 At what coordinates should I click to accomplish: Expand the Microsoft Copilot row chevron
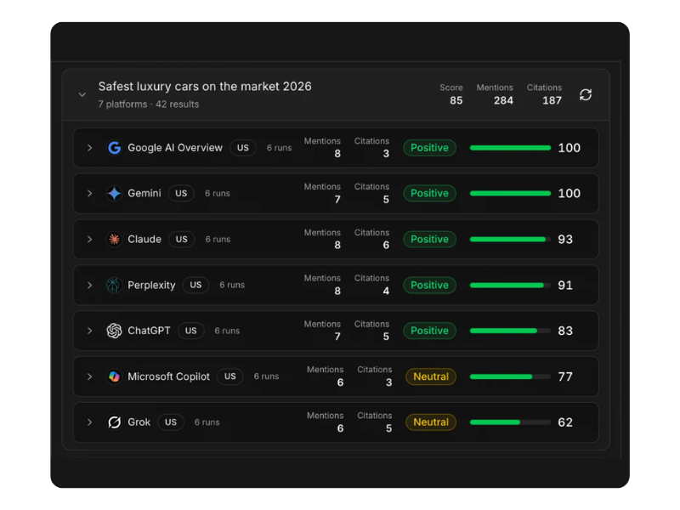coord(89,377)
